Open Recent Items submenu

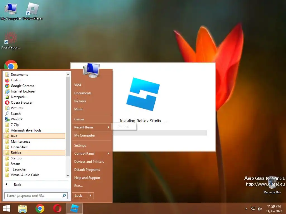[x=92, y=127]
